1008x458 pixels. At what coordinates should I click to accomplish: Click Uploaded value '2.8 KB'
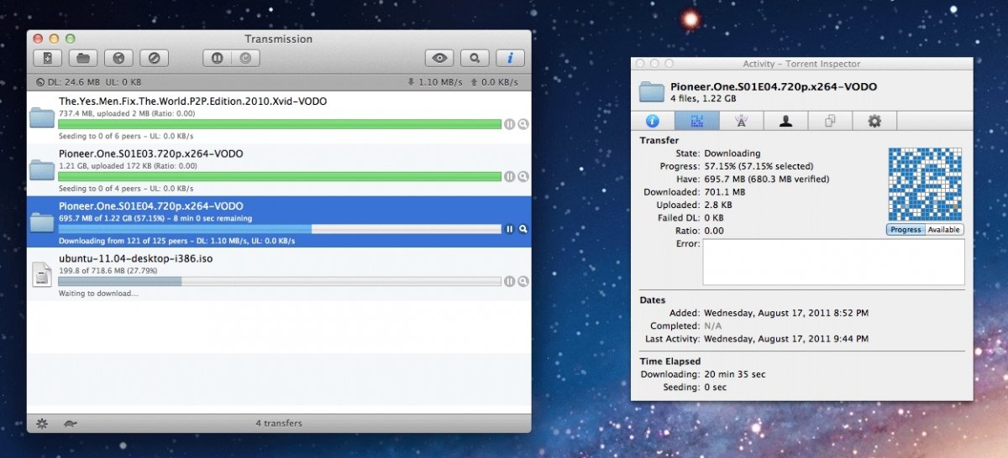719,205
